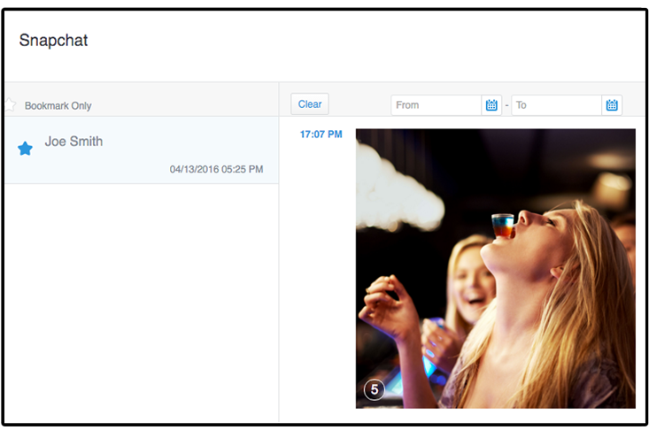The width and height of the screenshot is (649, 430).
Task: Click the 17:07 PM message timestamp
Action: click(x=321, y=135)
